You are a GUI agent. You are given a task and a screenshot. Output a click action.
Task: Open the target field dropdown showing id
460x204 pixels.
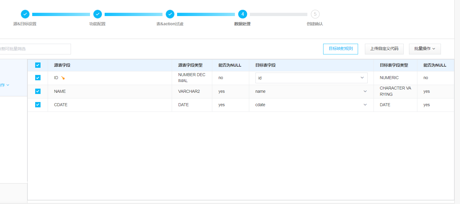coord(311,78)
